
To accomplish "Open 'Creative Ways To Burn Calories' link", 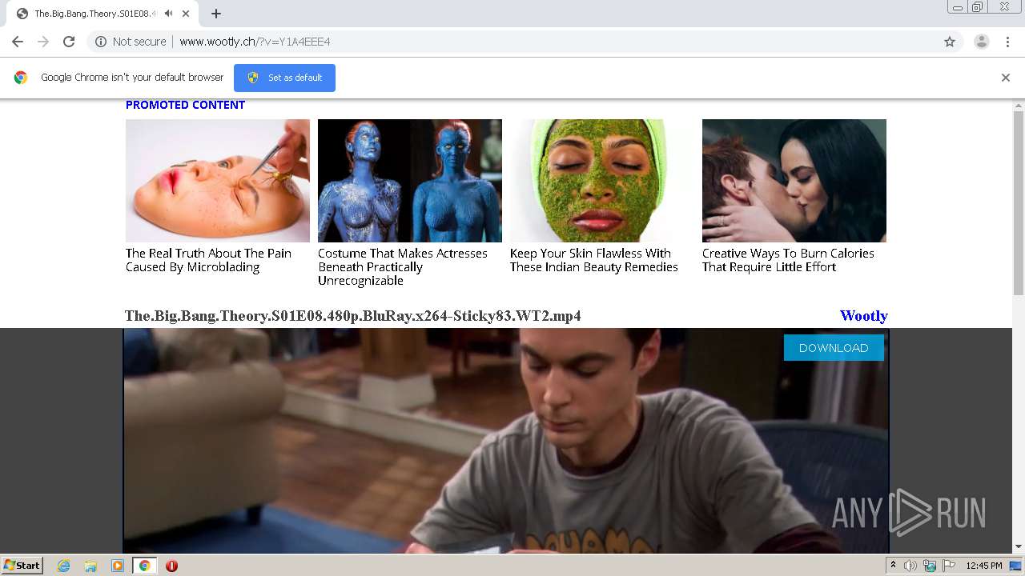I will tap(788, 260).
